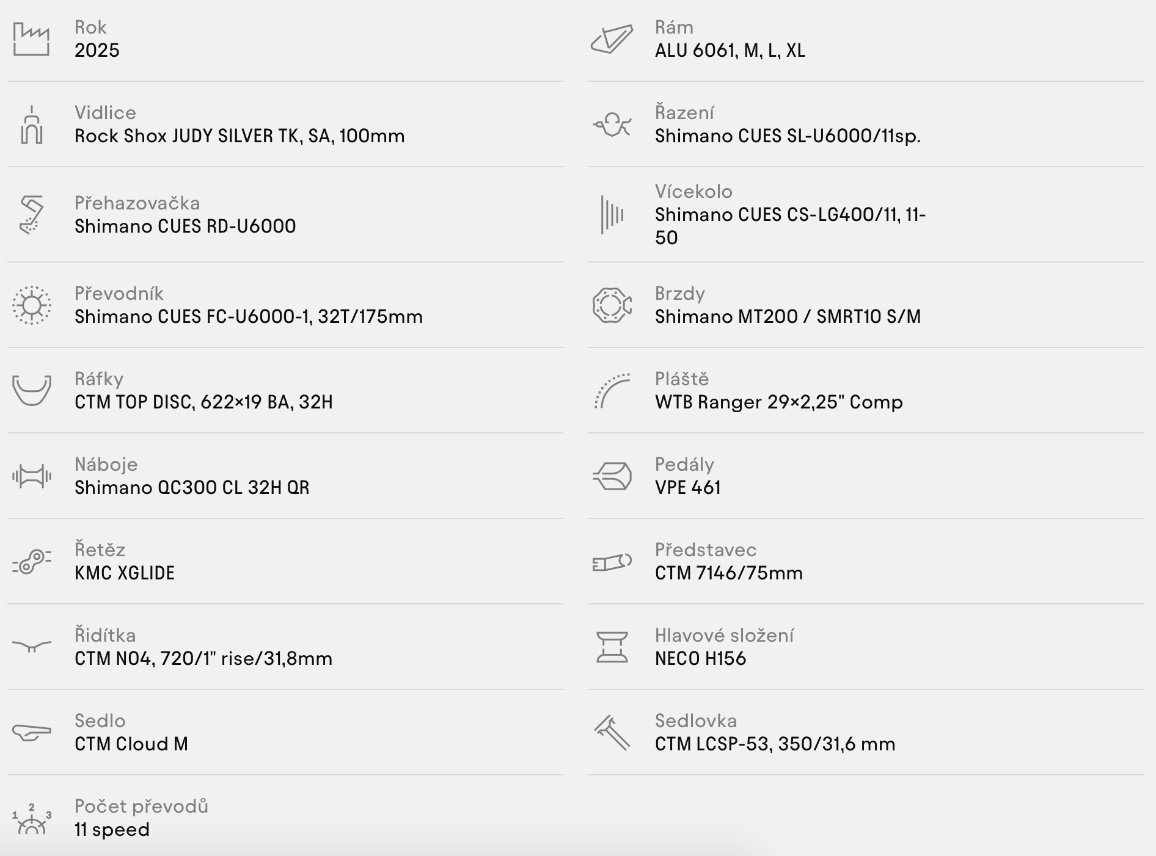Click the Vícekolo label
The width and height of the screenshot is (1156, 856).
click(x=693, y=191)
